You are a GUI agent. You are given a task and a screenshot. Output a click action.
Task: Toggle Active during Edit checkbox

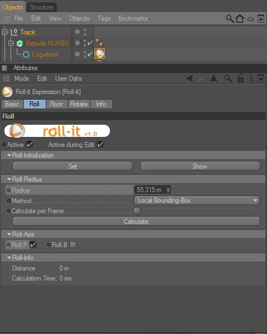(100, 144)
